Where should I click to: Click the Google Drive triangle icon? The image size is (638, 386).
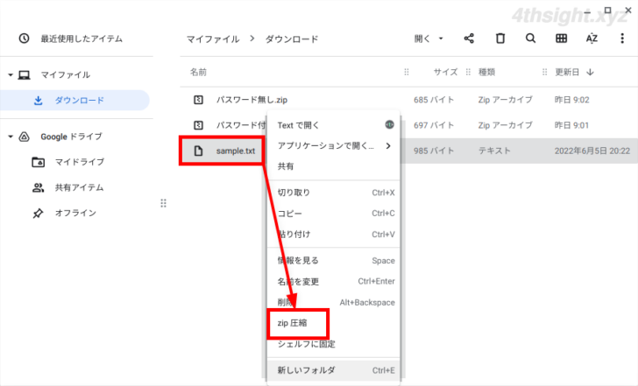coord(24,137)
